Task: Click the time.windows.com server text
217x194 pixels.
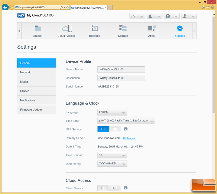Action: coord(109,138)
